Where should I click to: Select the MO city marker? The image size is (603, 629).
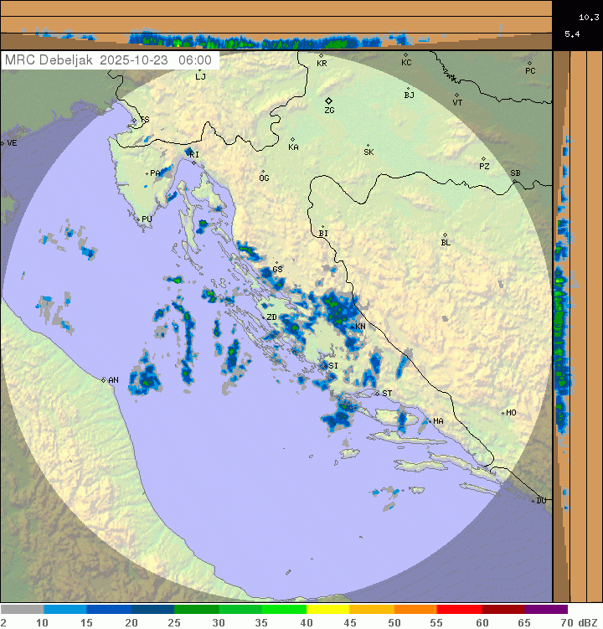[x=503, y=413]
